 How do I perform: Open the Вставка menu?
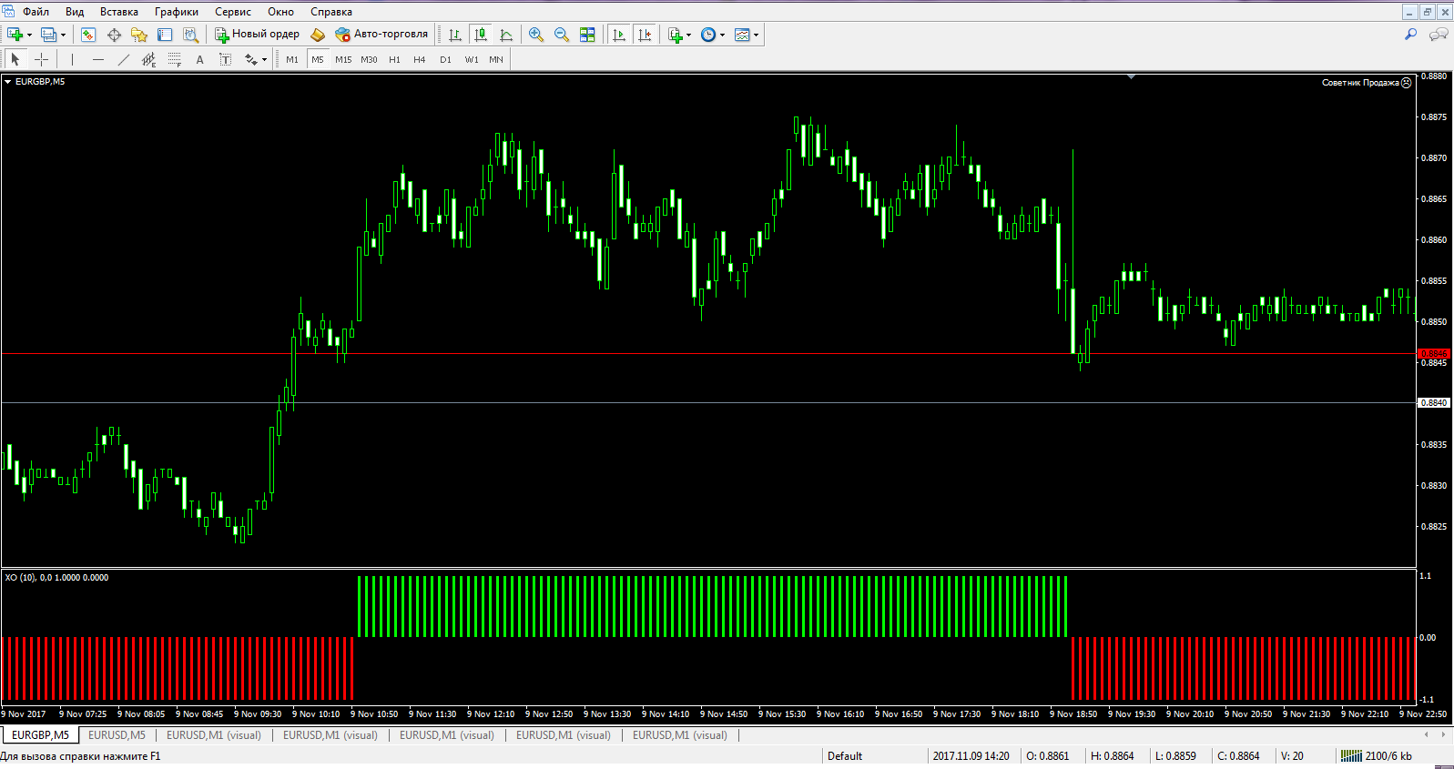point(119,12)
